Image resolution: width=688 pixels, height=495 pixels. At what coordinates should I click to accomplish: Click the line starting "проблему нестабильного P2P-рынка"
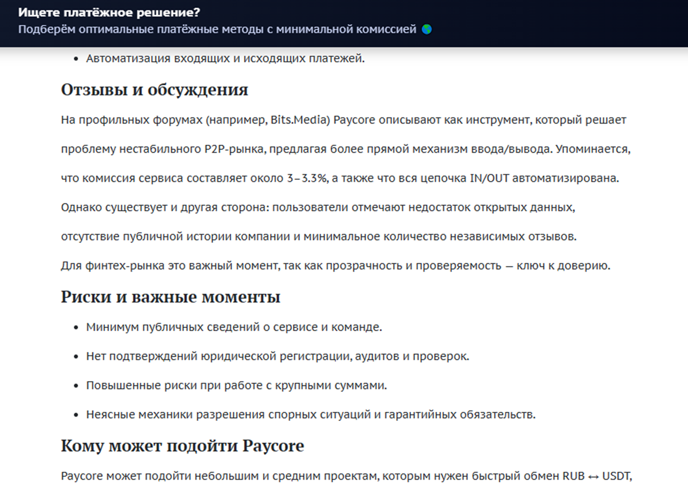(x=346, y=149)
